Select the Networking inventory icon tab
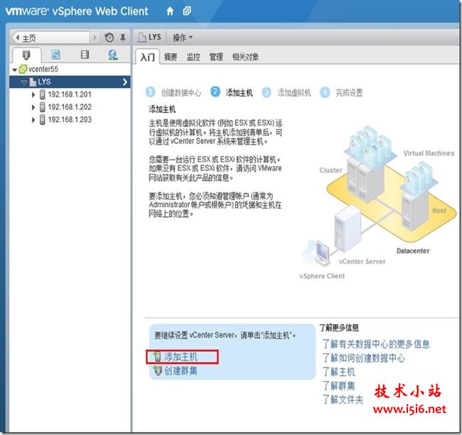Screen dimensions: 462x435 (113, 55)
